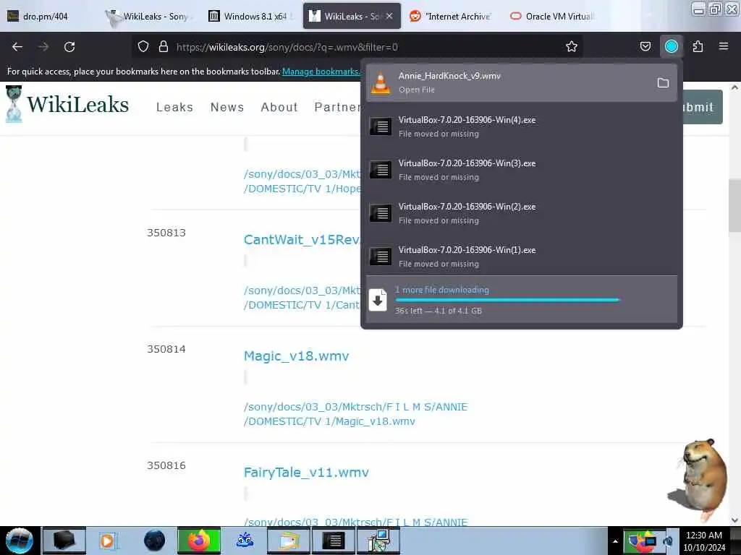Screen dimensions: 741x555
Task: Close the active WikiLeaks tab
Action: pos(389,16)
